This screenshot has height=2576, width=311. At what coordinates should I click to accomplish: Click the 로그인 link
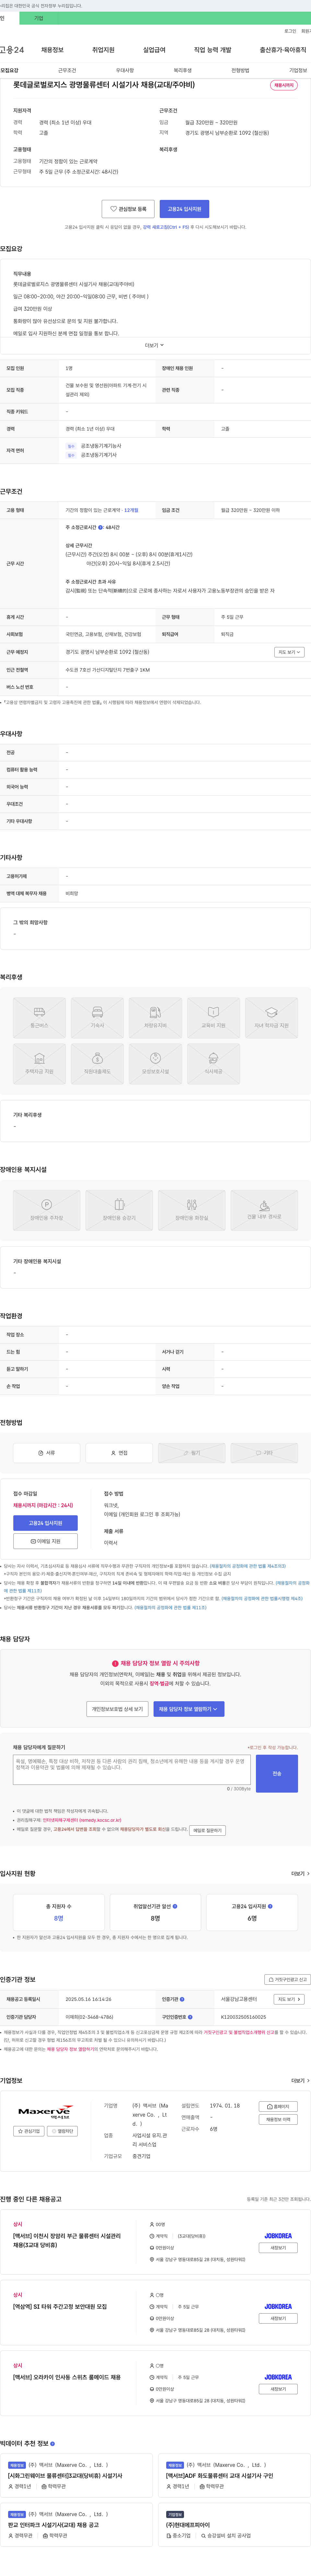(290, 31)
